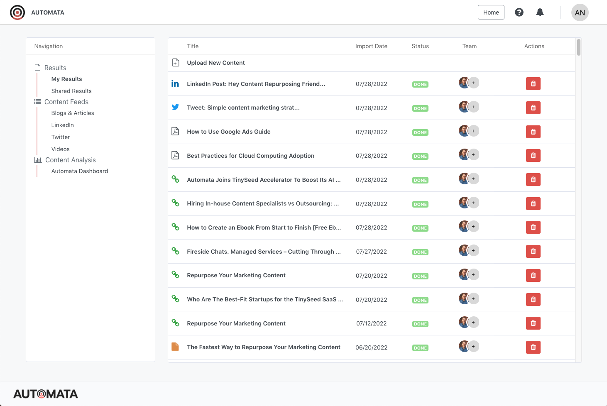Click the 07/27/2022 import date
The height and width of the screenshot is (406, 607).
pos(372,252)
